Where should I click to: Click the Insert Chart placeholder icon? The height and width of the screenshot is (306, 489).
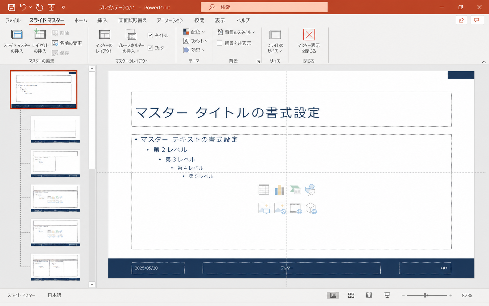279,190
